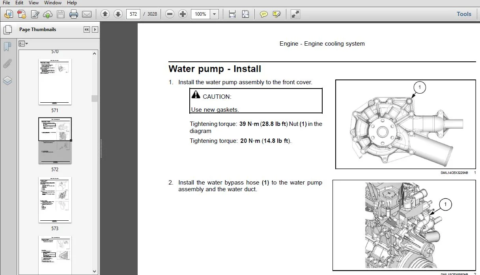
Task: Click the page number input field
Action: (133, 14)
